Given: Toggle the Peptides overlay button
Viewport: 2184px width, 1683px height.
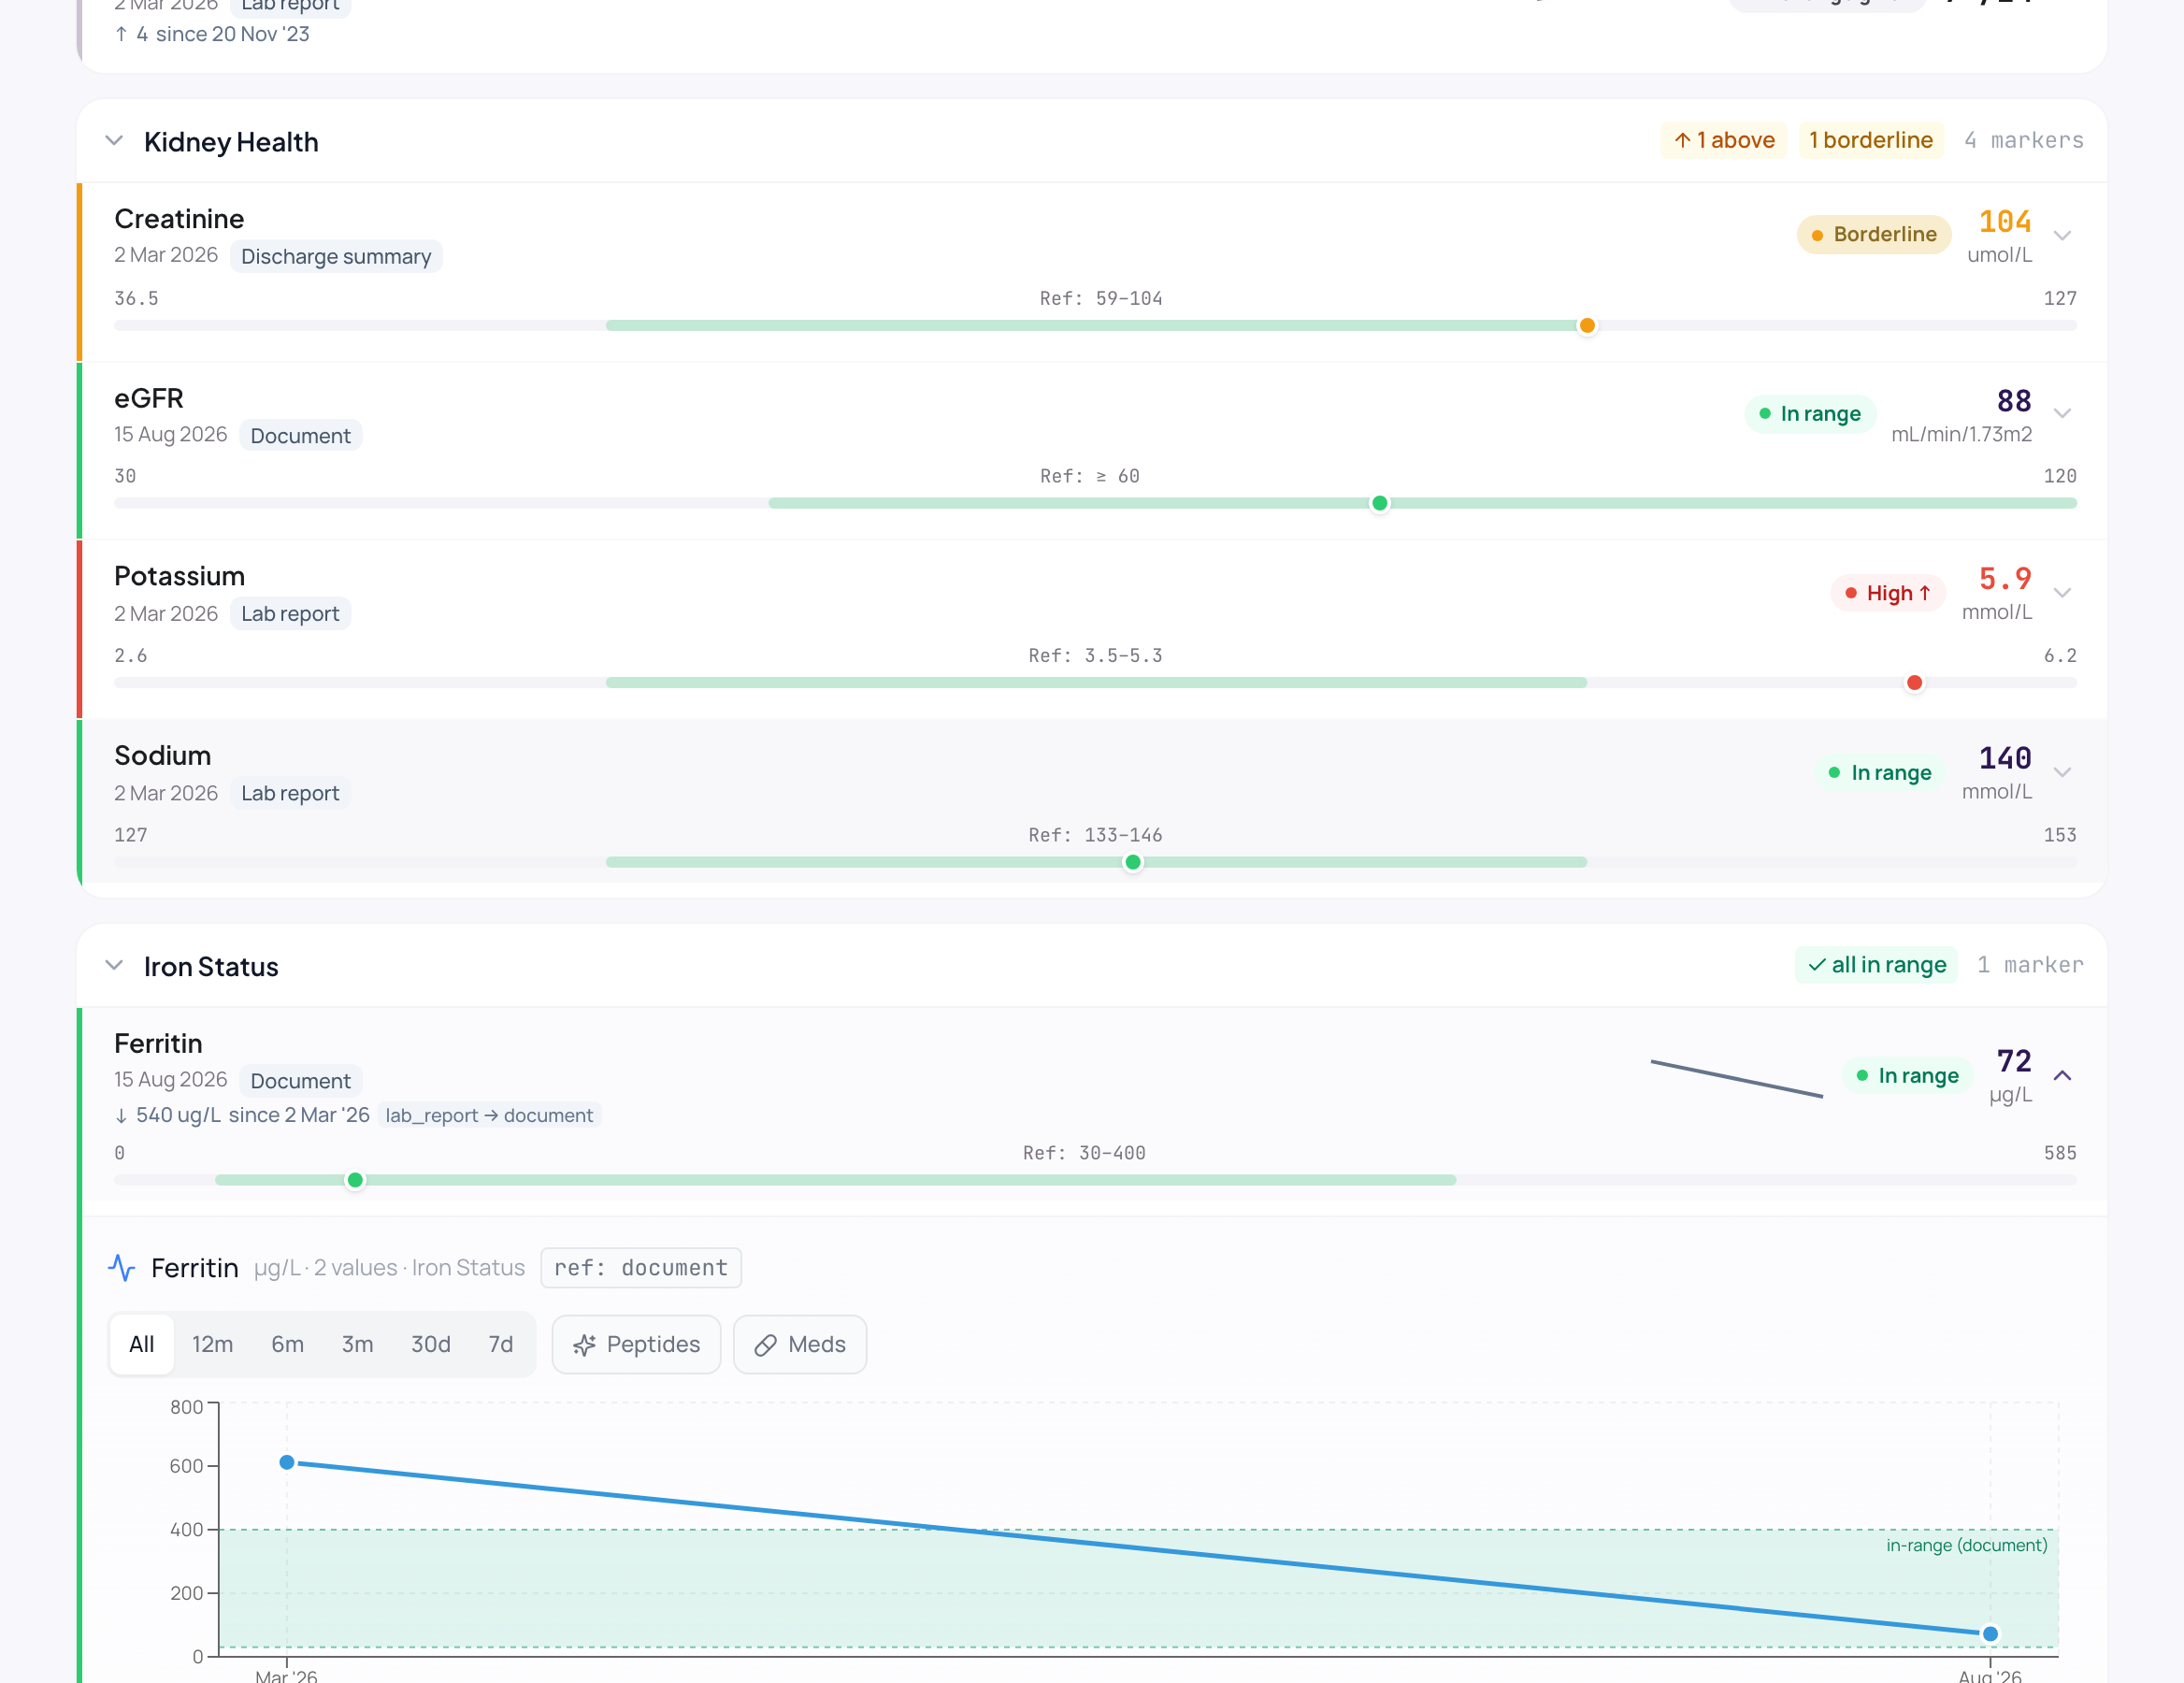Looking at the screenshot, I should click(636, 1344).
